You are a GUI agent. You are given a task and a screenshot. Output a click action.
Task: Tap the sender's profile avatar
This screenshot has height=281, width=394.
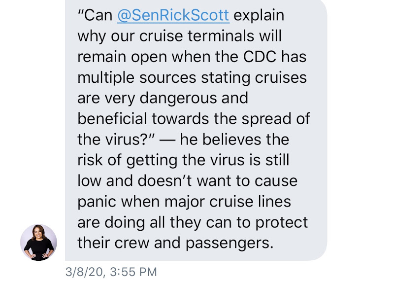tap(38, 242)
